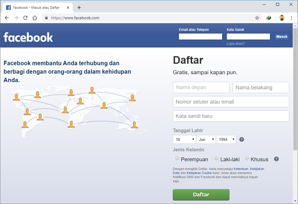Image resolution: width=298 pixels, height=204 pixels.
Task: Bookmark the page using the star icon
Action: (257, 18)
